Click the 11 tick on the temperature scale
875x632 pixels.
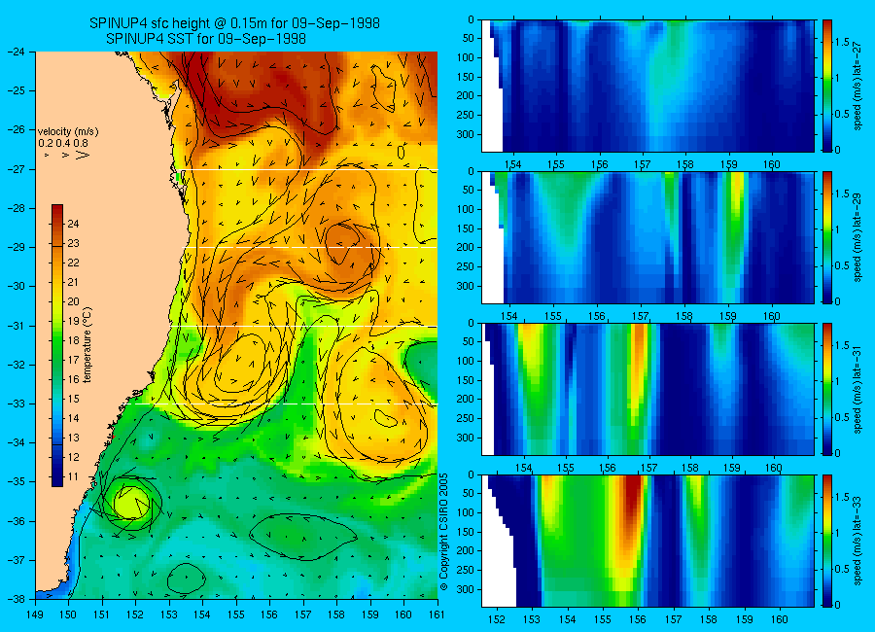(x=73, y=476)
